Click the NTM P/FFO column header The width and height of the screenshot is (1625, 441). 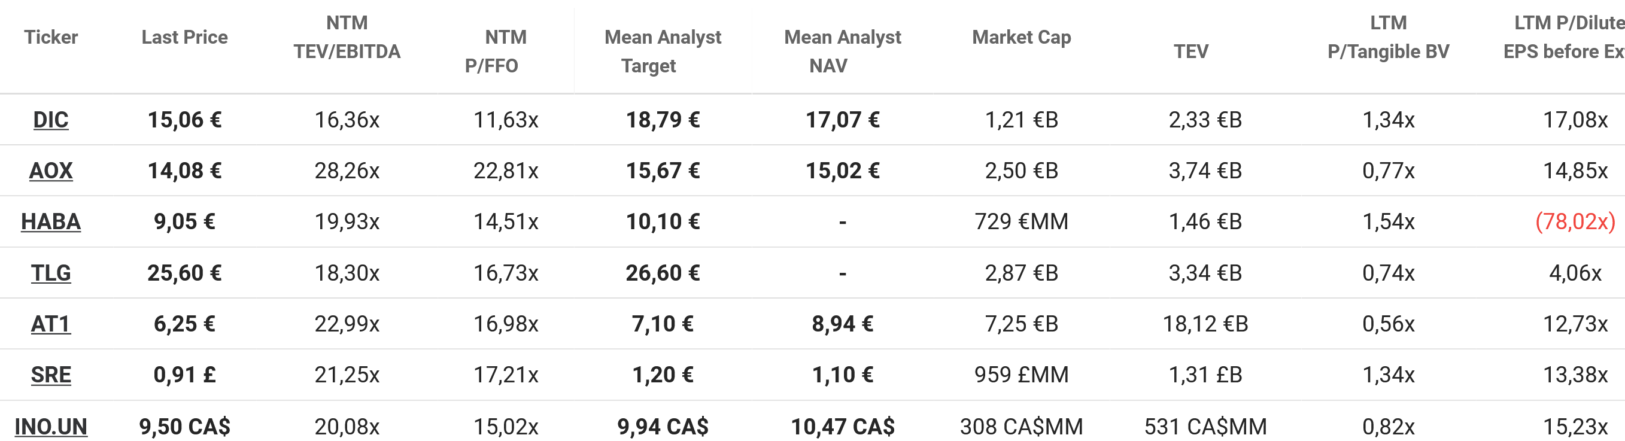499,51
